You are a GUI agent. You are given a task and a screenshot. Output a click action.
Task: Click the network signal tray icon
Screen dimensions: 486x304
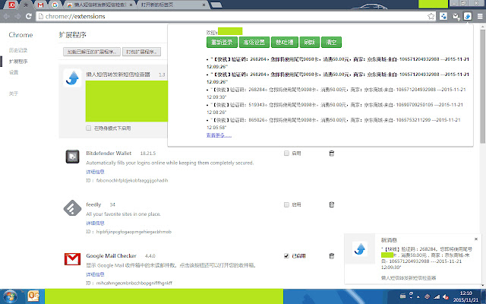click(437, 297)
